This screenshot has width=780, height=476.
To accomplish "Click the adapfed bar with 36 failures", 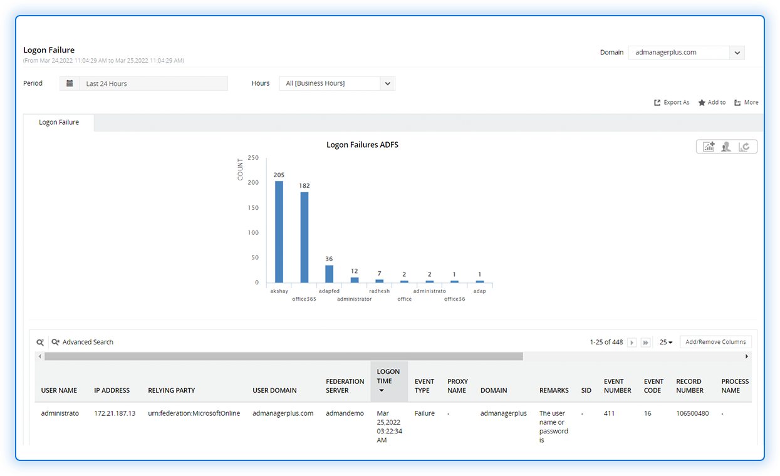I will point(329,274).
